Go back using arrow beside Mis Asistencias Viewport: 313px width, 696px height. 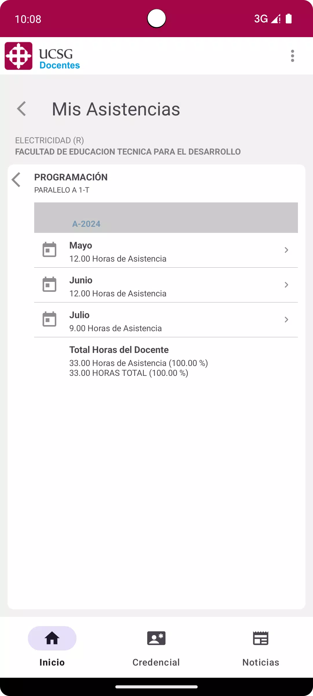[22, 109]
